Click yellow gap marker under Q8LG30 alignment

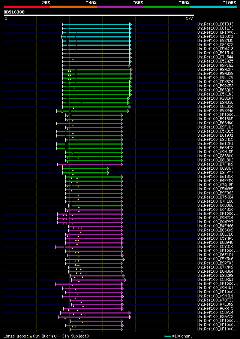73,108
